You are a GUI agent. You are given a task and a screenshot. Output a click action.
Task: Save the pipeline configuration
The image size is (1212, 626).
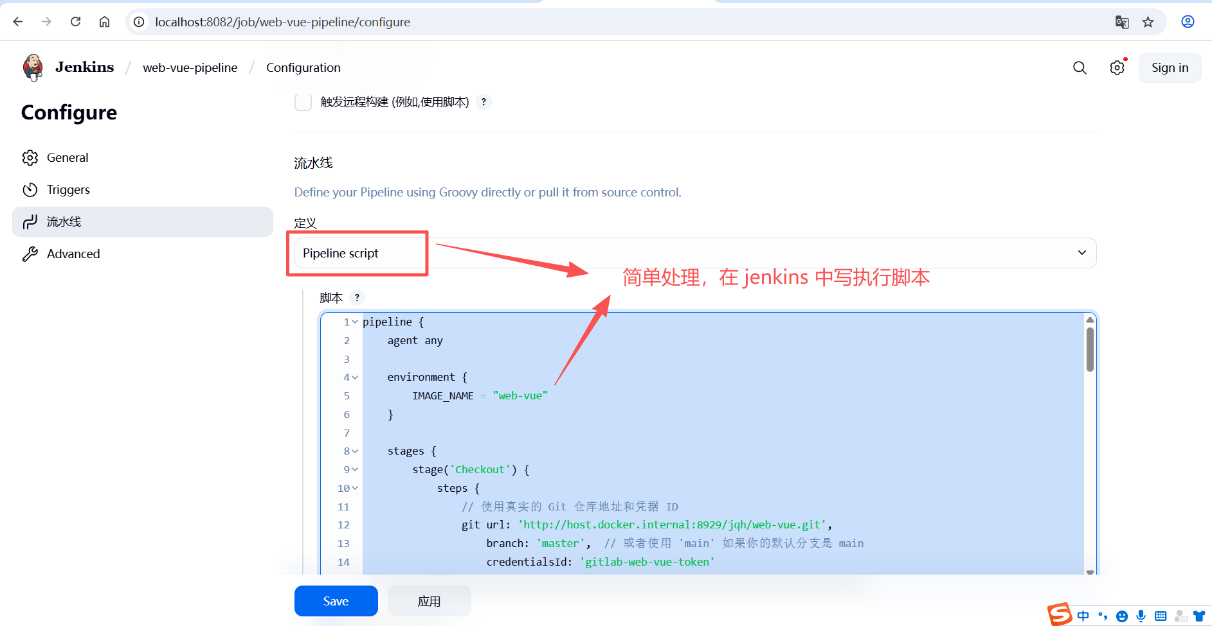[x=336, y=601]
